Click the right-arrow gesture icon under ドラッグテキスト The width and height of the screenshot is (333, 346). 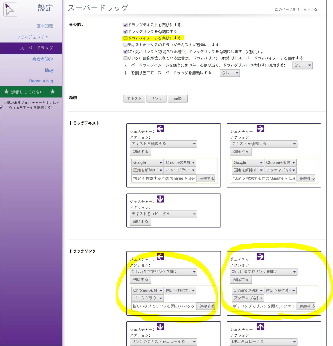pyautogui.click(x=260, y=129)
